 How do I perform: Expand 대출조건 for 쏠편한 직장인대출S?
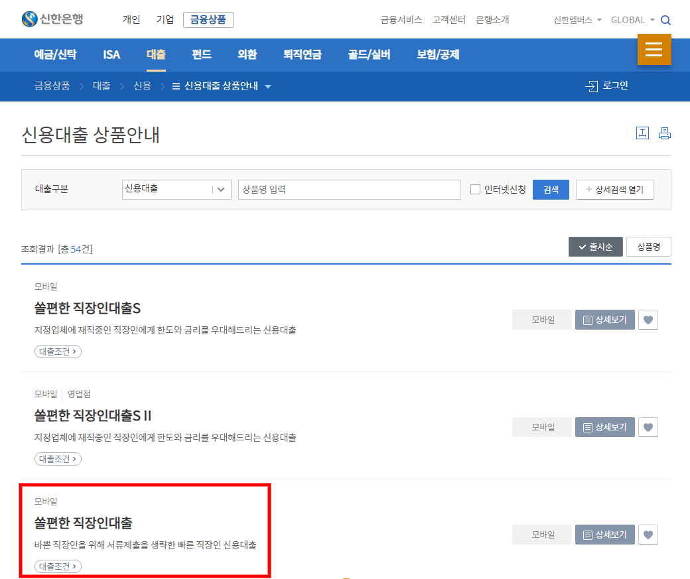coord(58,352)
